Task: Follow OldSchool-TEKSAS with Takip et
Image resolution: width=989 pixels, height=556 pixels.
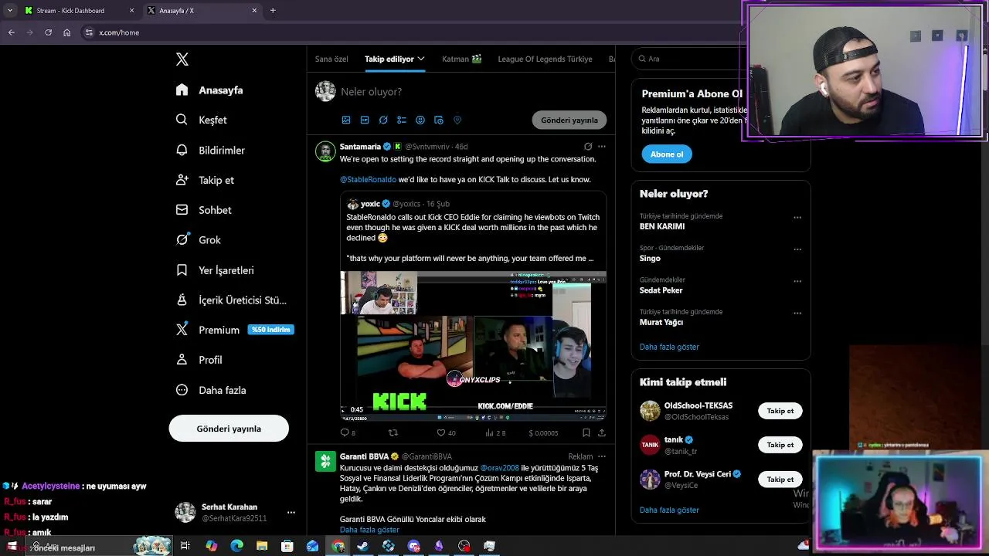Action: click(x=780, y=411)
